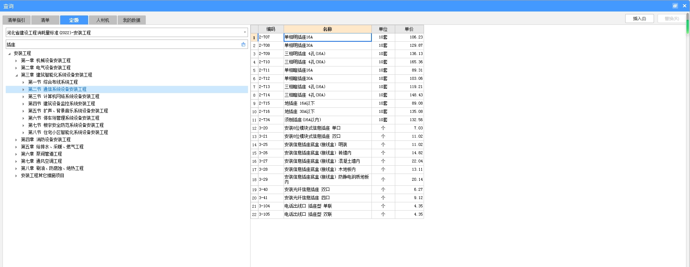Switch to 清单 tab
The width and height of the screenshot is (690, 267).
click(x=45, y=20)
